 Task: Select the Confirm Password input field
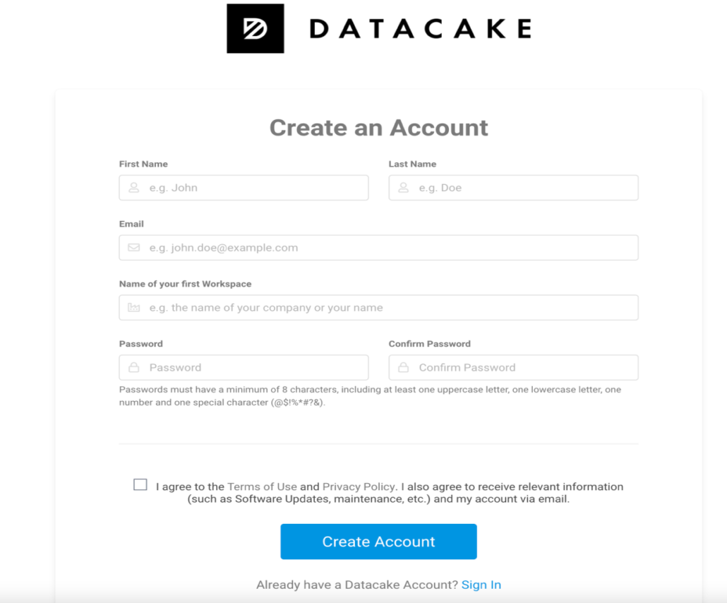[524, 368]
